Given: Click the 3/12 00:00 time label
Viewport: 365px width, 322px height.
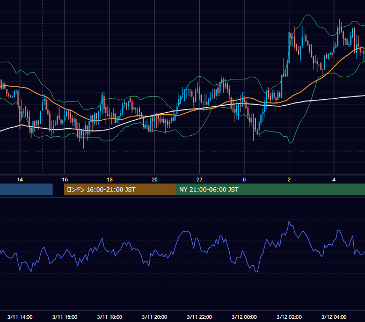Looking at the screenshot, I should pyautogui.click(x=244, y=317).
